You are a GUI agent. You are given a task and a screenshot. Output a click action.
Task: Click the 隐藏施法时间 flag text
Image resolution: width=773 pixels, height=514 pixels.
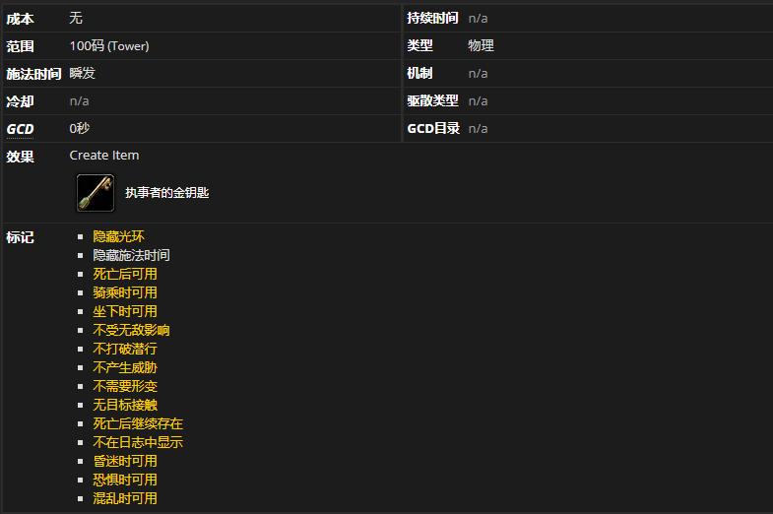131,255
